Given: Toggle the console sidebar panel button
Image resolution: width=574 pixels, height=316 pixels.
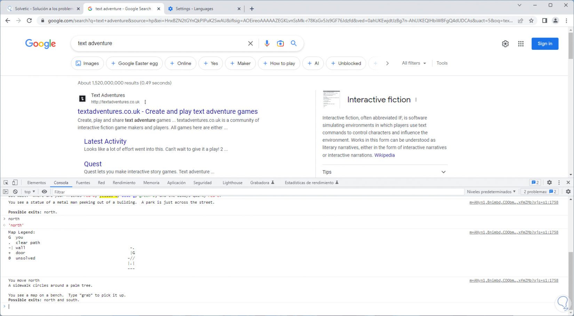Looking at the screenshot, I should pyautogui.click(x=6, y=192).
